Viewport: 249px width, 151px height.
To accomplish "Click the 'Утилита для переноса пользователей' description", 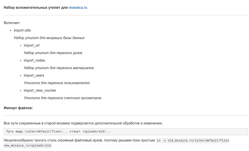I will [57, 83].
